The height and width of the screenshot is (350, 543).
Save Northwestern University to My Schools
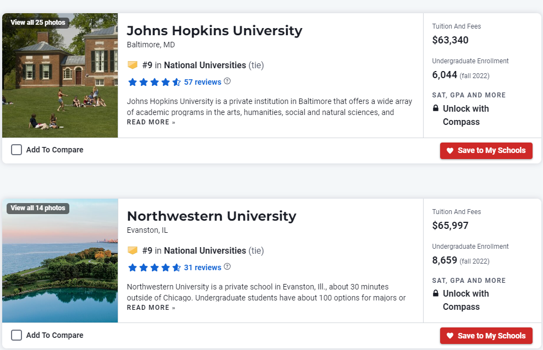pyautogui.click(x=486, y=336)
